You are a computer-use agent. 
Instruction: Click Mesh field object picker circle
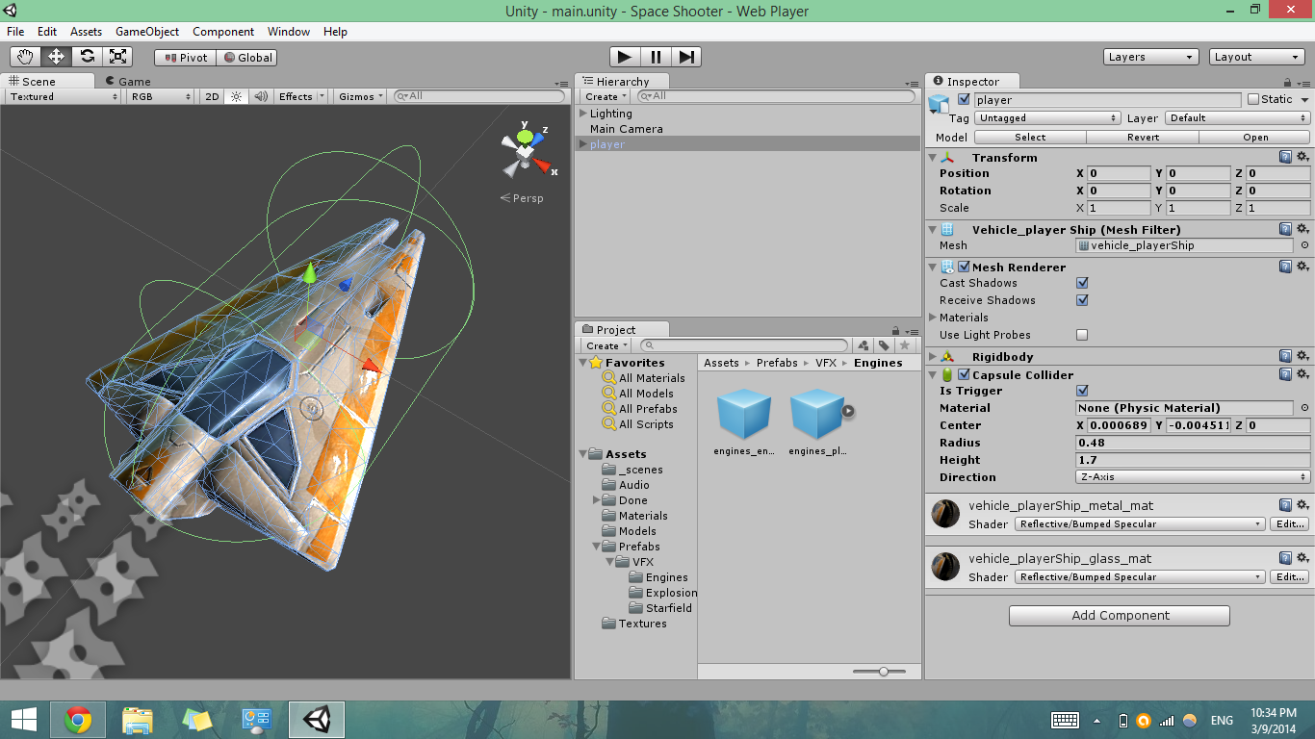(1304, 245)
